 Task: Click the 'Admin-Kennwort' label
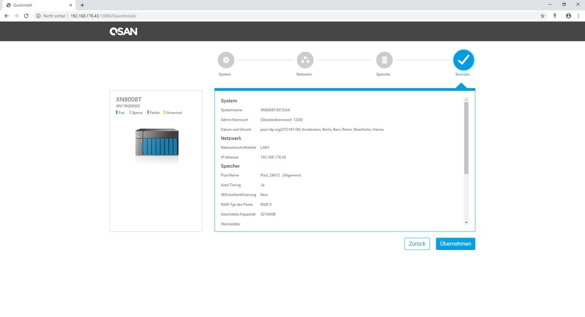pos(234,120)
